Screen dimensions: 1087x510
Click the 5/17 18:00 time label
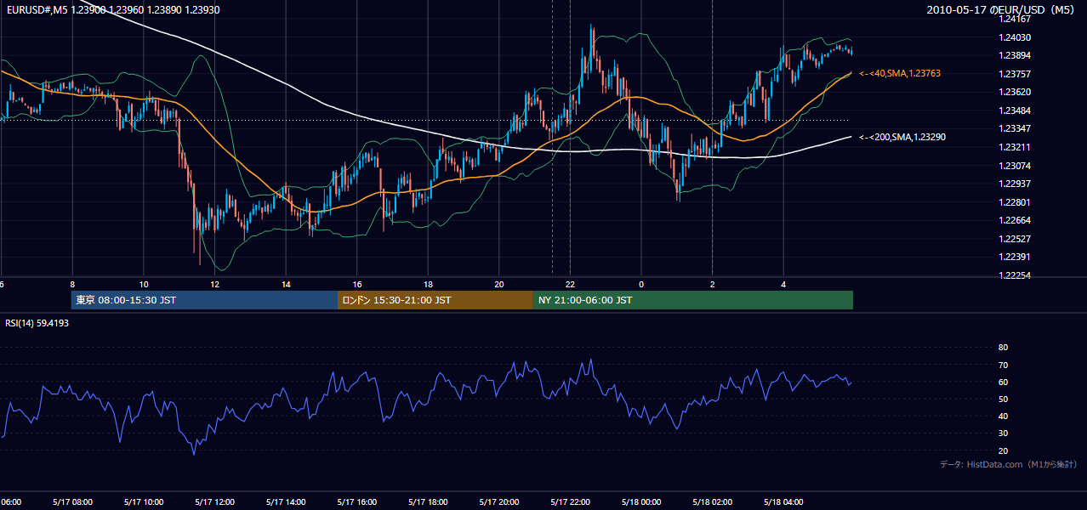[x=428, y=501]
